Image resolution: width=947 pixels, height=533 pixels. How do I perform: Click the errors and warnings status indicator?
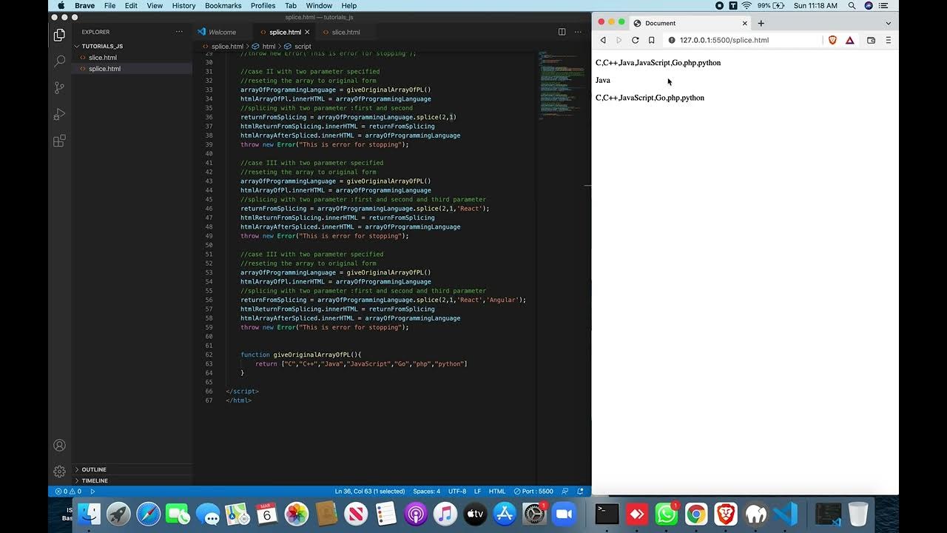coord(67,491)
